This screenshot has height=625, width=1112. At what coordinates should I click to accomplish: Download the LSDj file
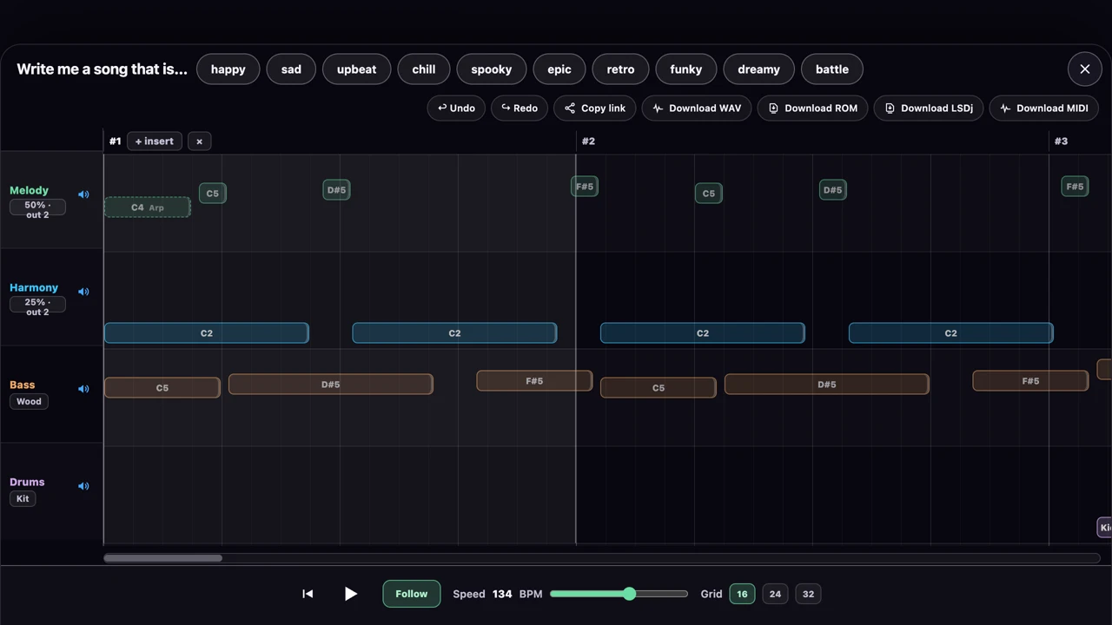point(929,109)
